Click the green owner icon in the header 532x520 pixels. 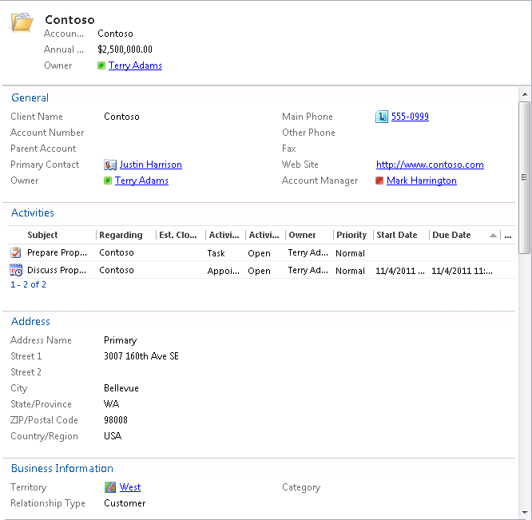(101, 65)
